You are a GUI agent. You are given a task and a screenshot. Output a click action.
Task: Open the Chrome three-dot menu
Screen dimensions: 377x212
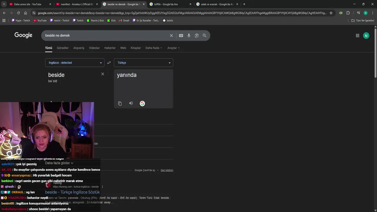[x=373, y=13]
